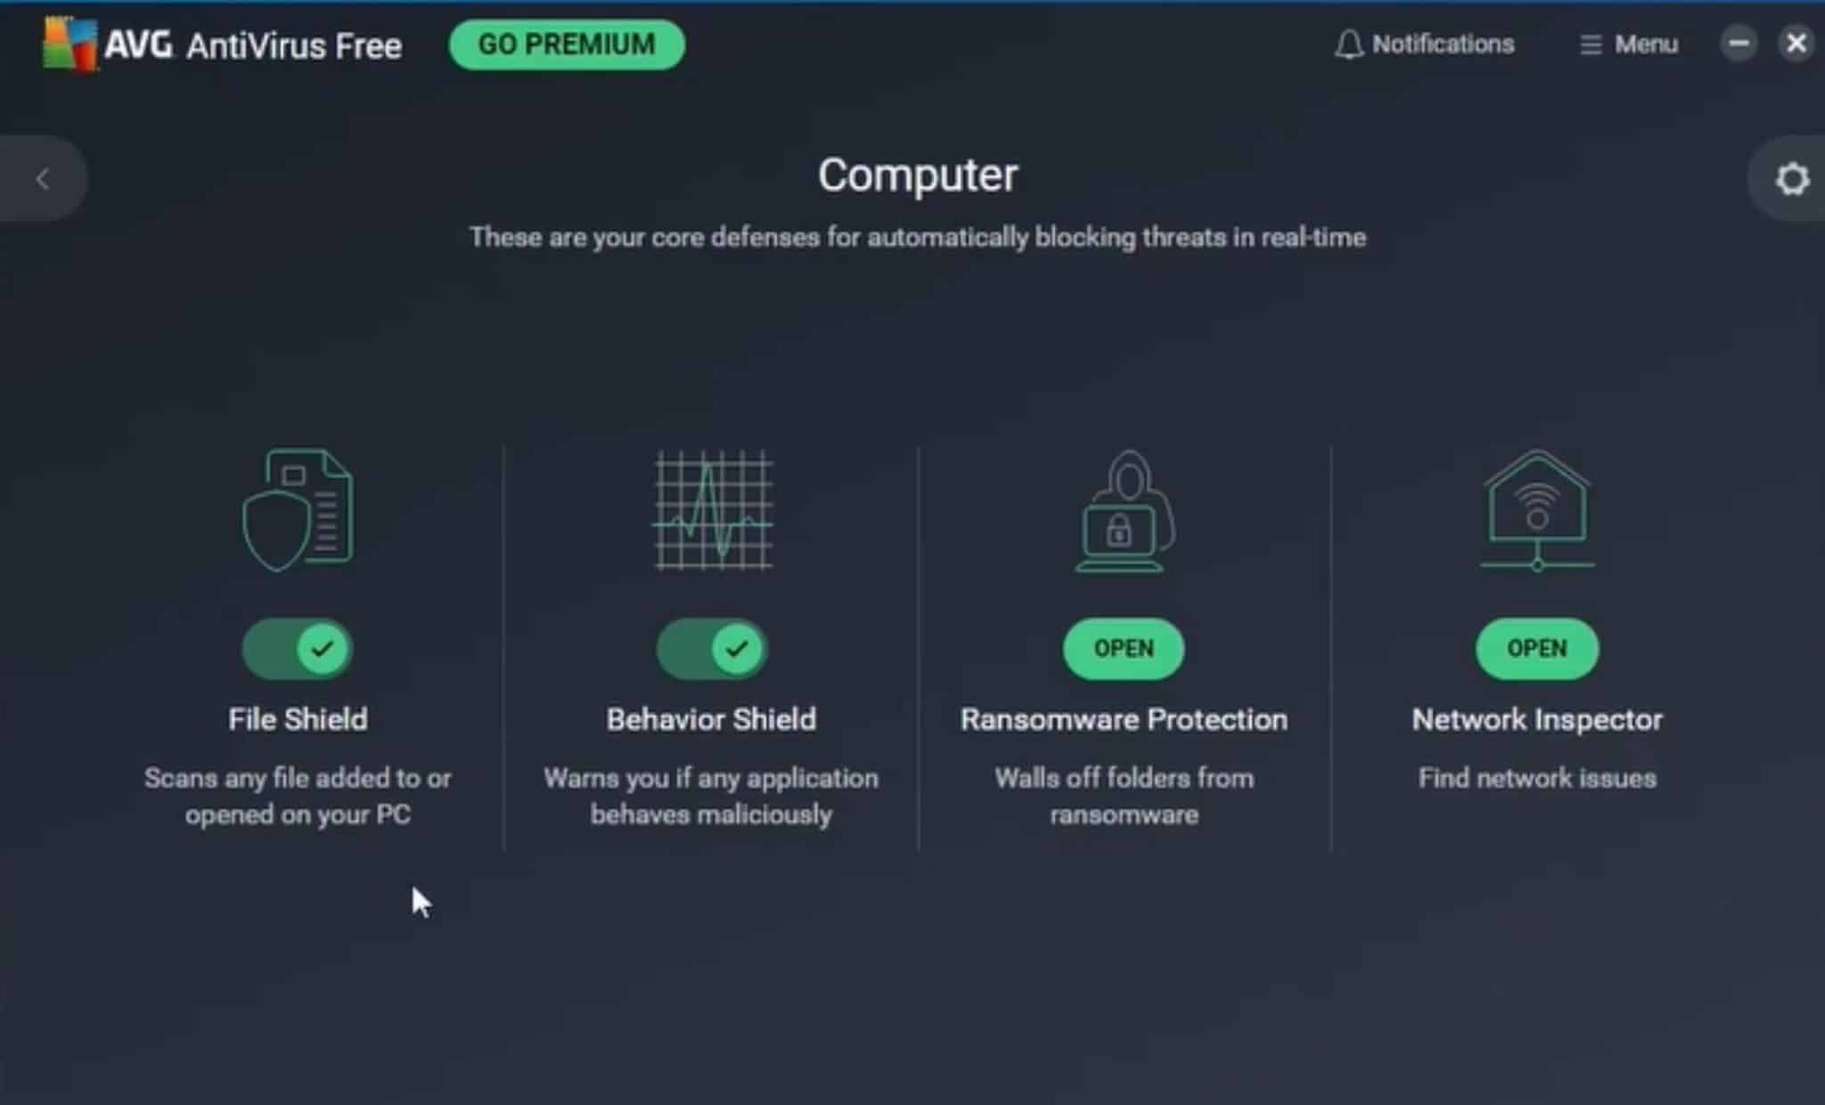Close the AVG AntiVirus window
This screenshot has height=1105, width=1825.
[x=1796, y=44]
